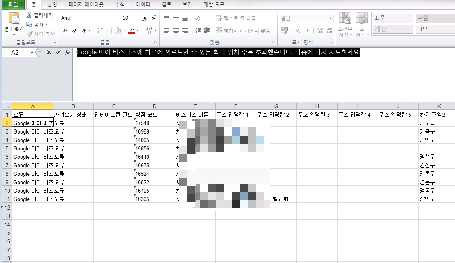Cancel the formula bar entry with X

(49, 52)
